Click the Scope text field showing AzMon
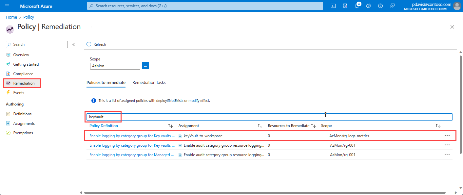 click(x=115, y=66)
